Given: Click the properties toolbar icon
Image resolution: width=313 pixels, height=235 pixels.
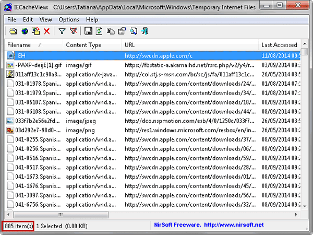Looking at the screenshot, I should pos(122,31).
